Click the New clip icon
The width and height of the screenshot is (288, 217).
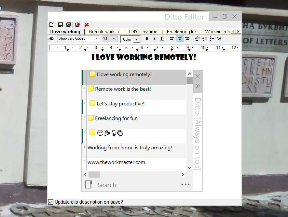tap(51, 25)
